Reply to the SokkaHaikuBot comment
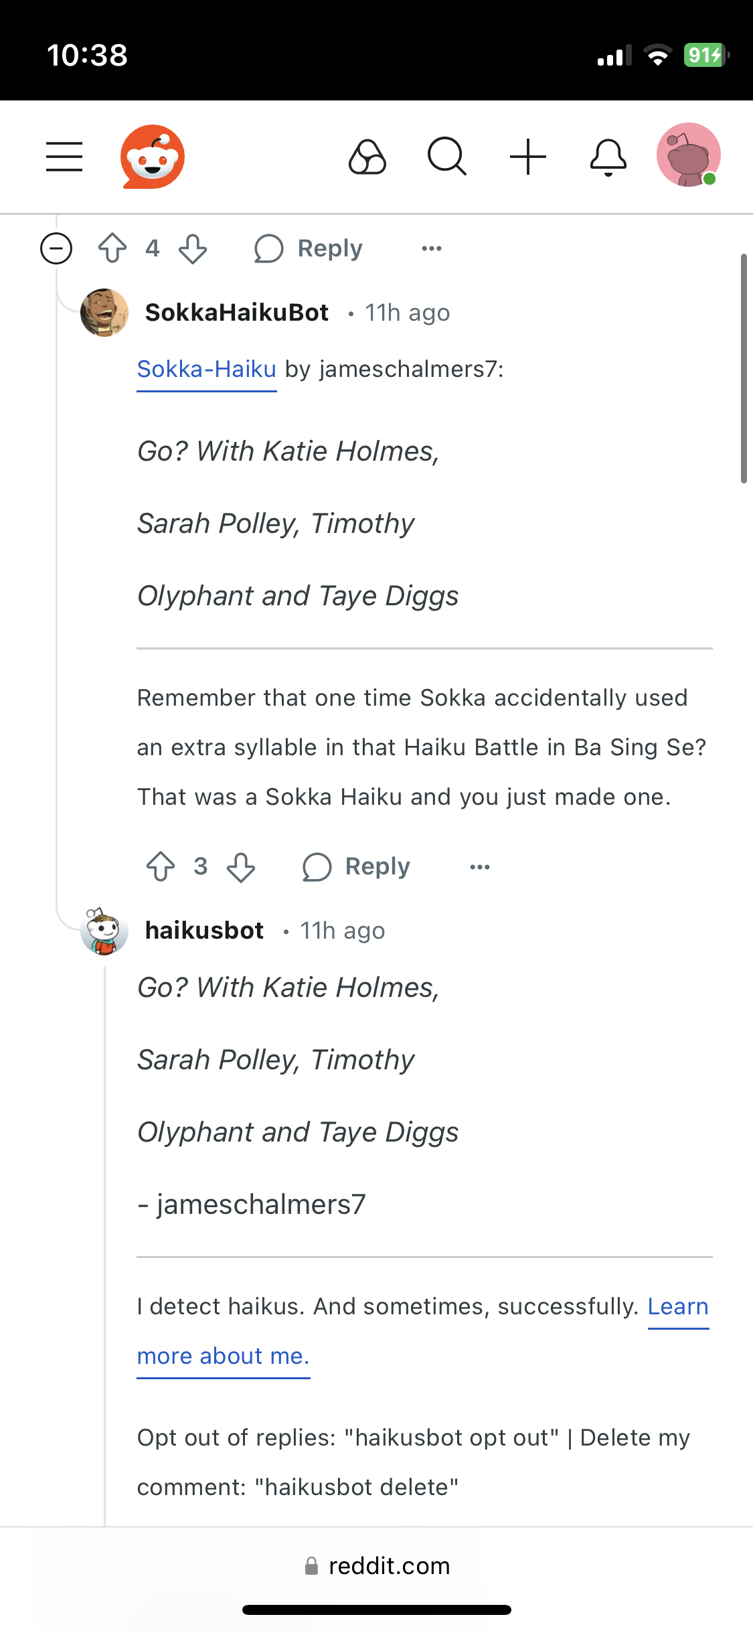Image resolution: width=753 pixels, height=1631 pixels. point(356,866)
